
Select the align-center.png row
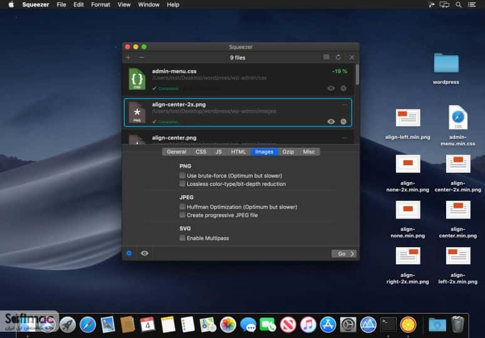pos(238,138)
